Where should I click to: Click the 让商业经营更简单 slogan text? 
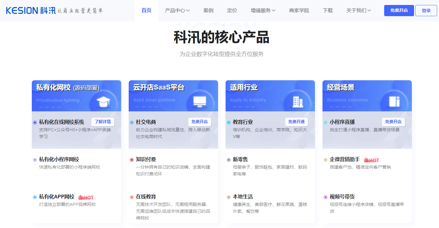tap(80, 11)
